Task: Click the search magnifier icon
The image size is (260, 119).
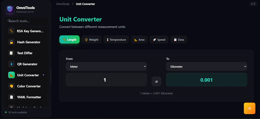Action: (9, 21)
